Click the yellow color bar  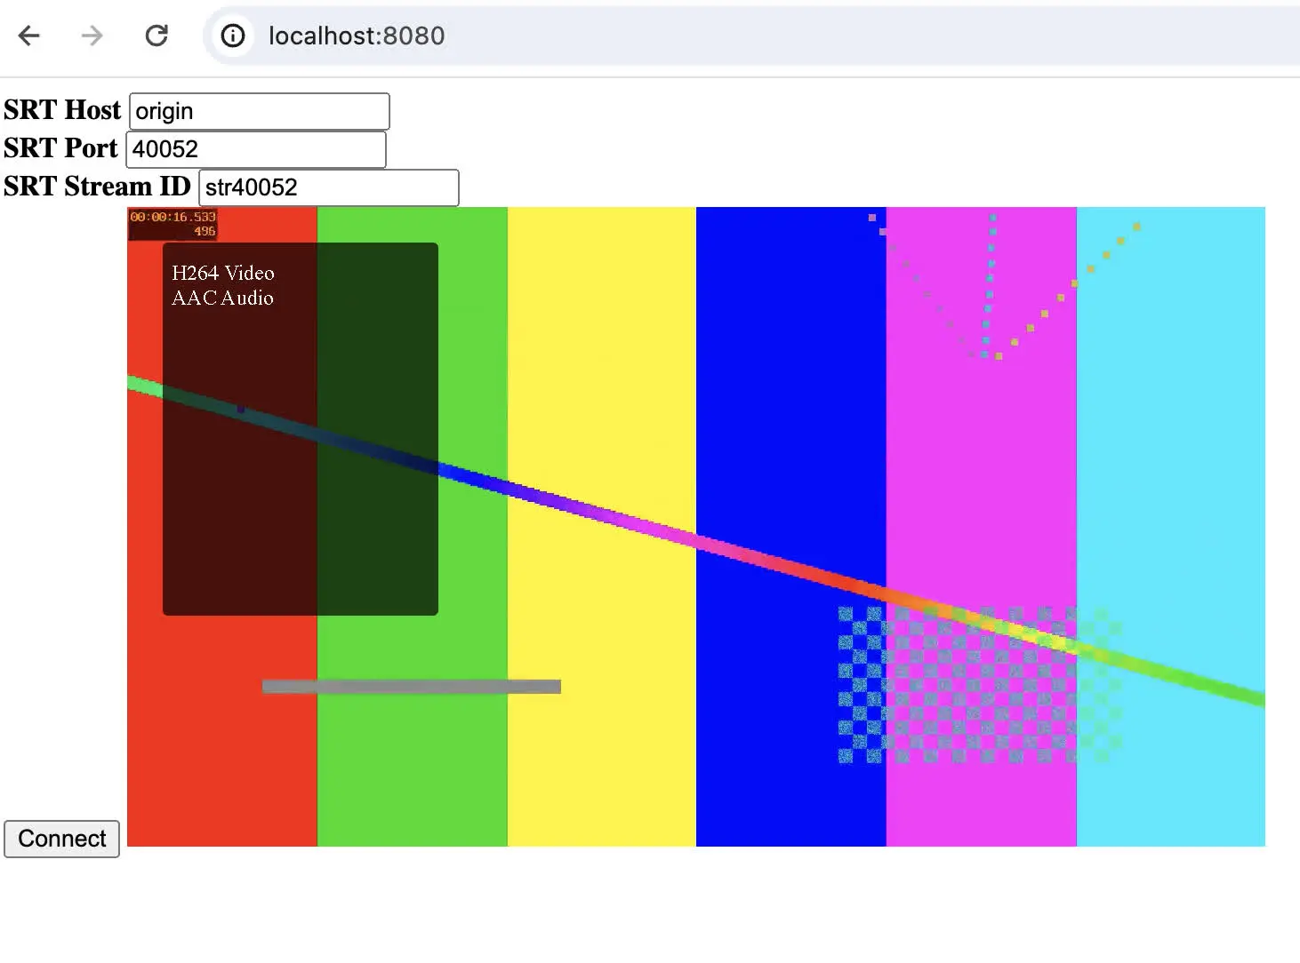tap(601, 355)
